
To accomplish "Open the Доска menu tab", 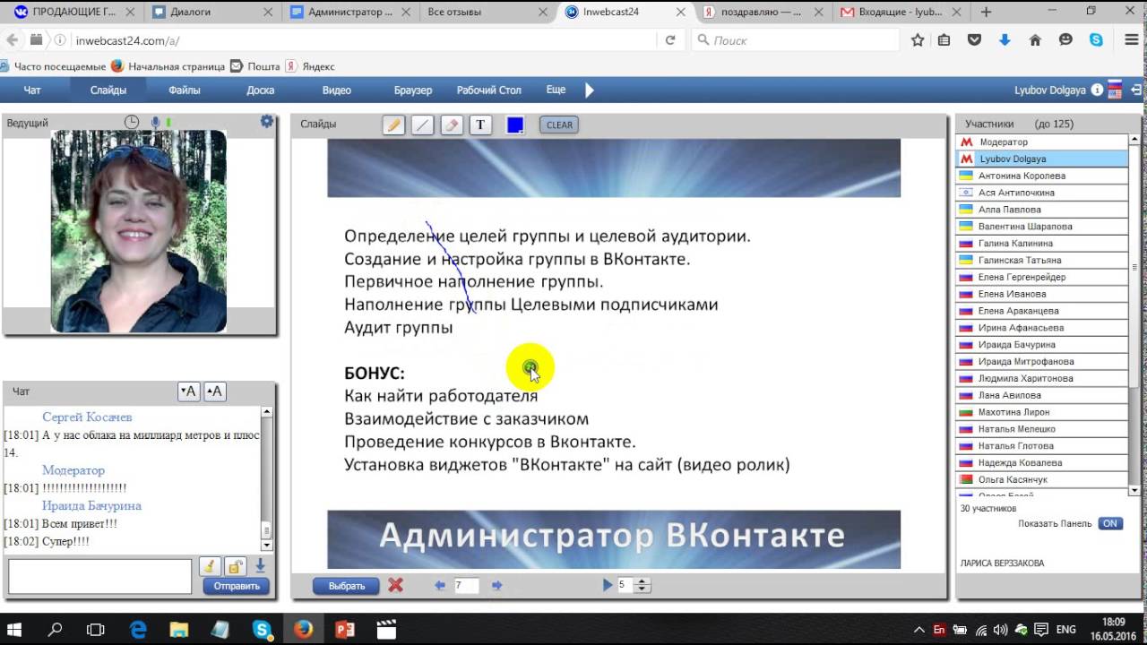I will (261, 90).
